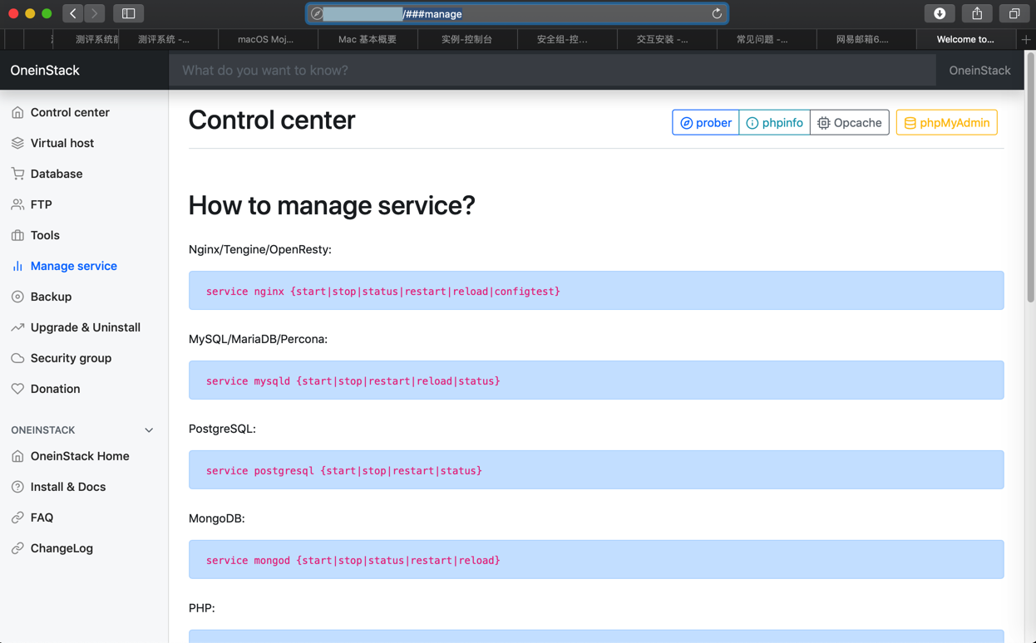Open phpMyAdmin button
Screen dimensions: 1036x643
946,123
